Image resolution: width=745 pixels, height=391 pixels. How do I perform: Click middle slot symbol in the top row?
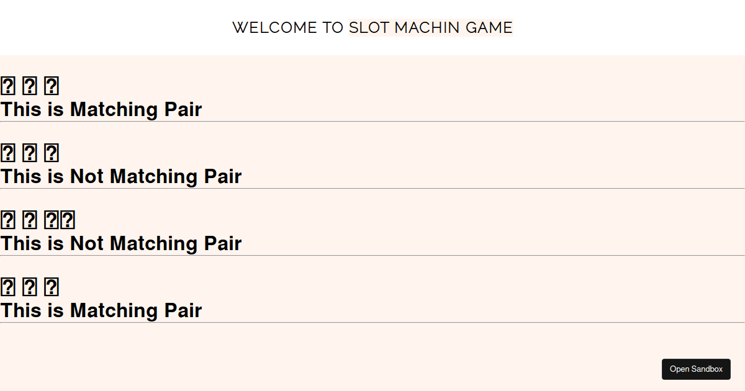tap(29, 86)
